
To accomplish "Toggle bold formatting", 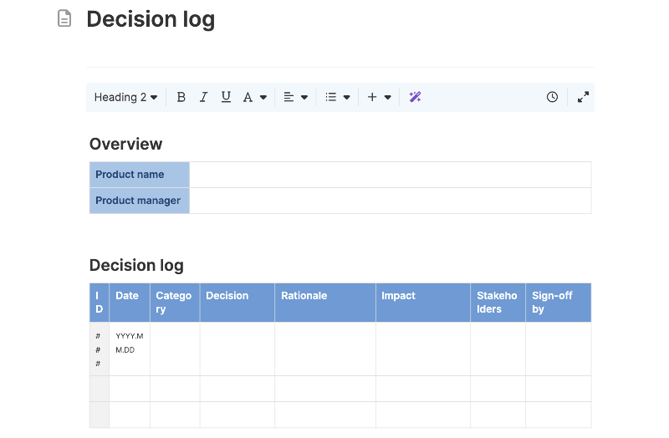I will point(181,97).
